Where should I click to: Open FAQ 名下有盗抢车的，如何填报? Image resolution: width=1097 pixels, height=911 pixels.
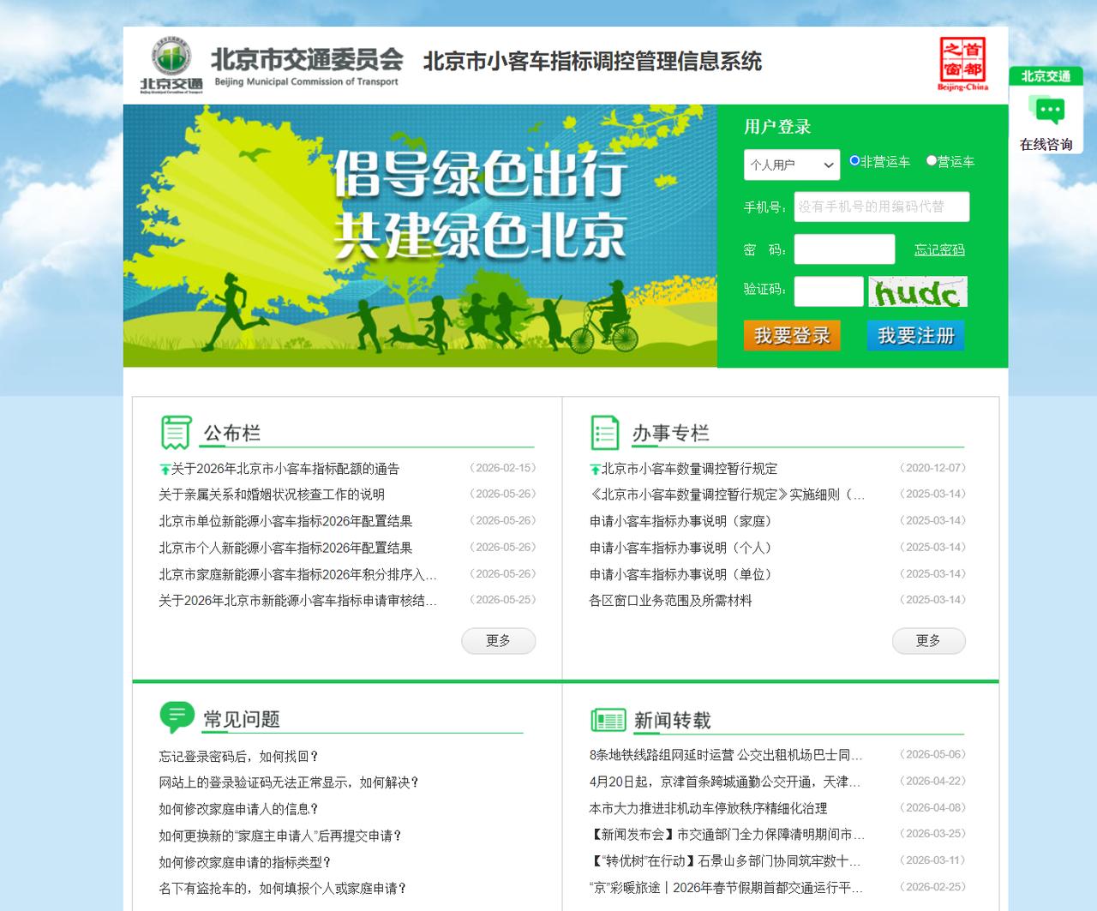[283, 889]
